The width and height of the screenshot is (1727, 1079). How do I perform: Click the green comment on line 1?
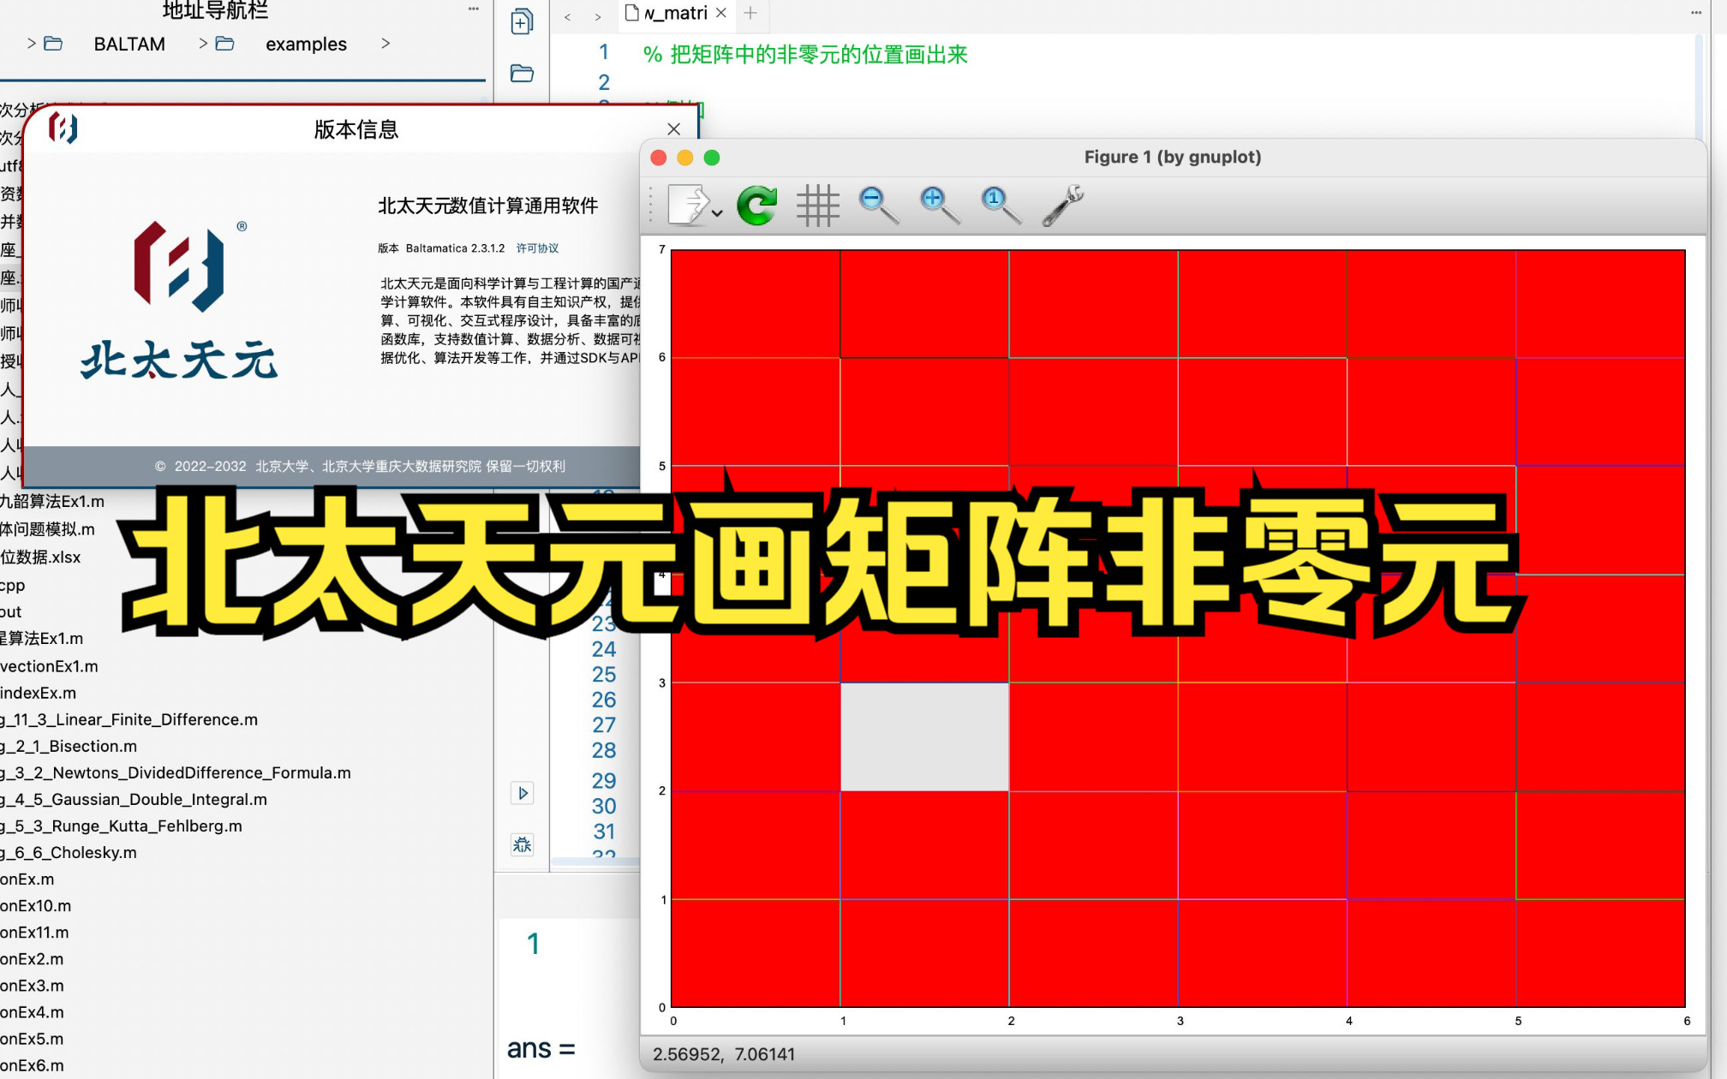coord(805,54)
